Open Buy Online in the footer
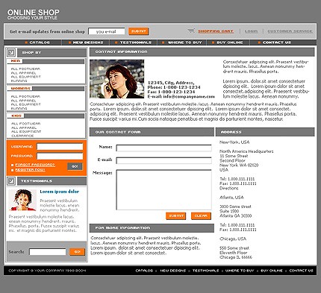The image size is (321, 293). tap(272, 271)
